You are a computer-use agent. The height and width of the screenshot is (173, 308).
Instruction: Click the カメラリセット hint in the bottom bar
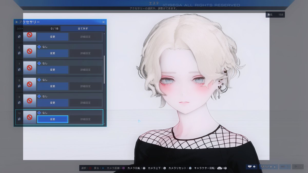[x=180, y=168]
